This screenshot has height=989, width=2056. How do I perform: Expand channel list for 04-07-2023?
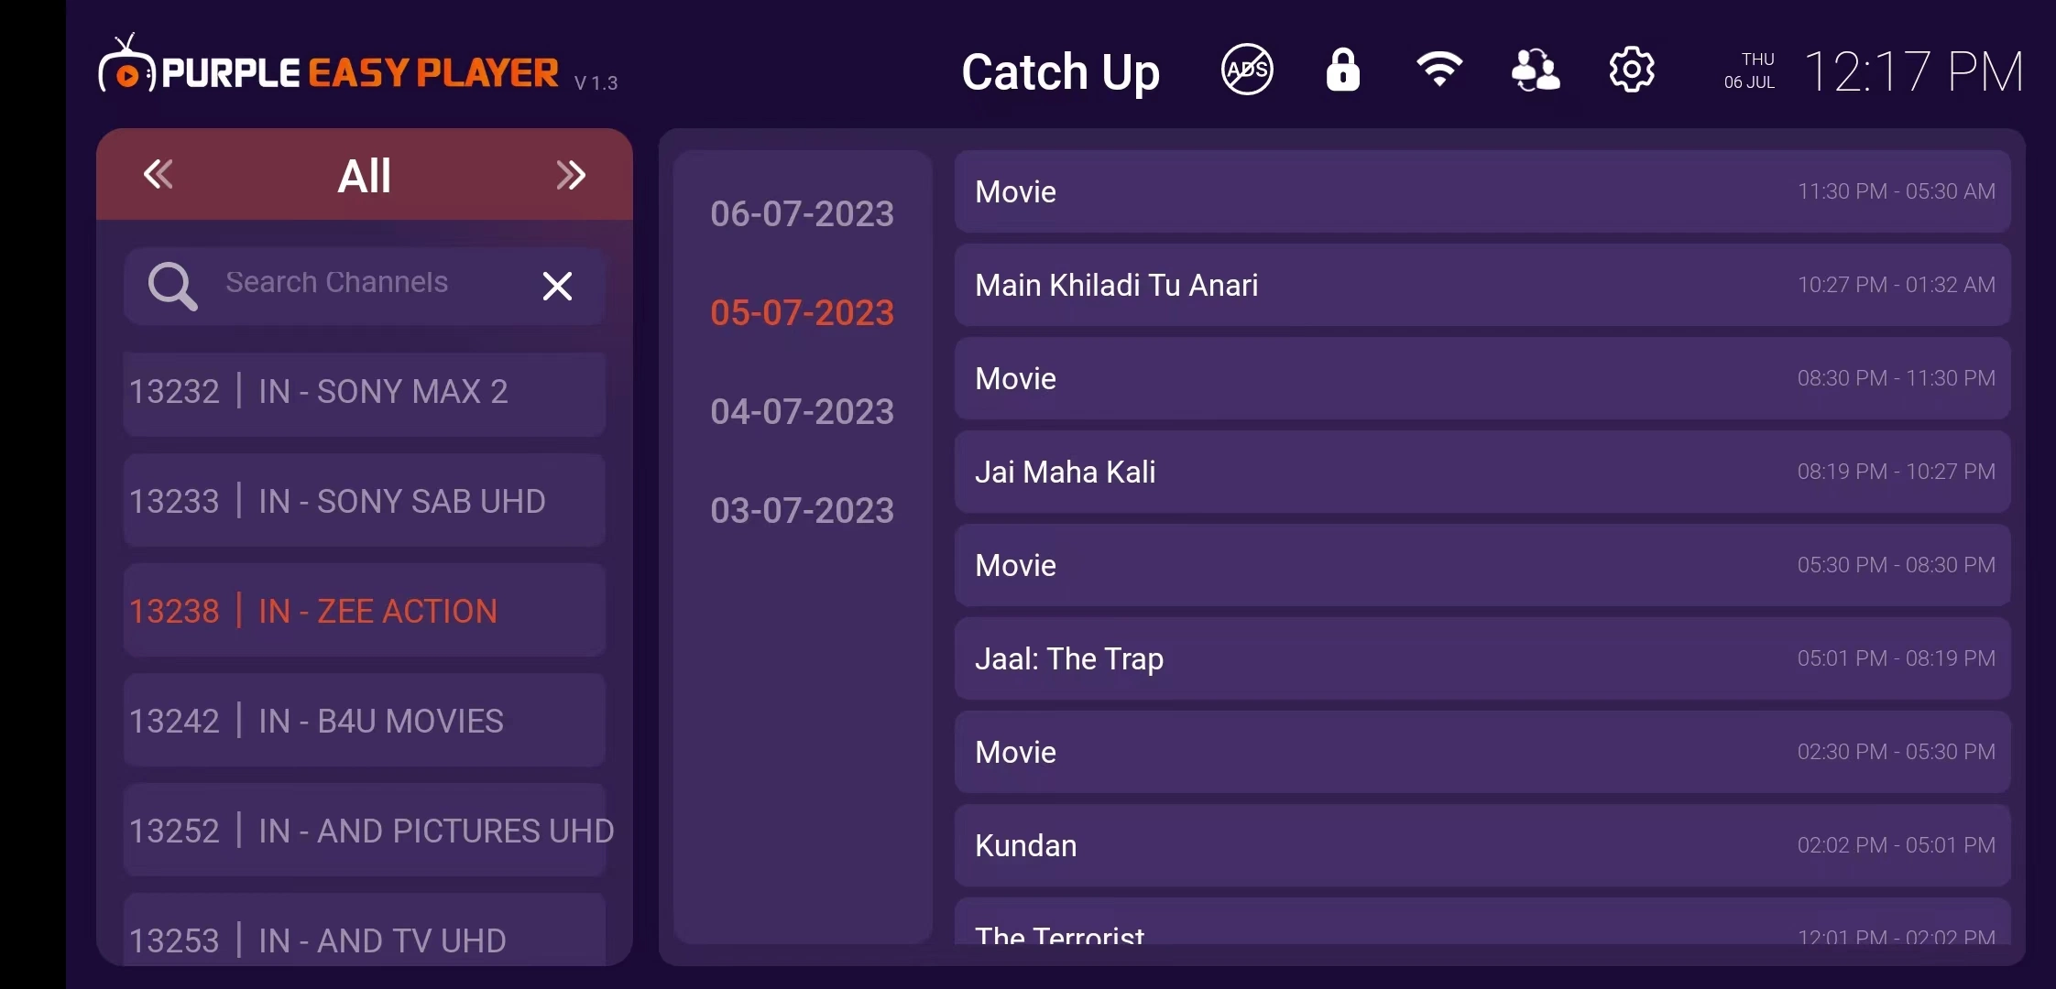point(801,411)
